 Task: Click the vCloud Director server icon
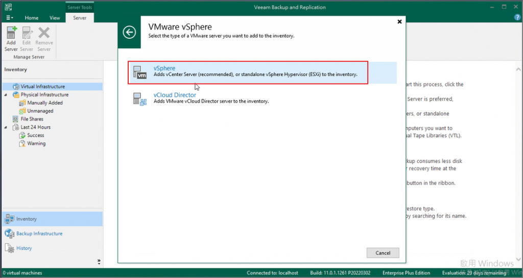tap(140, 99)
